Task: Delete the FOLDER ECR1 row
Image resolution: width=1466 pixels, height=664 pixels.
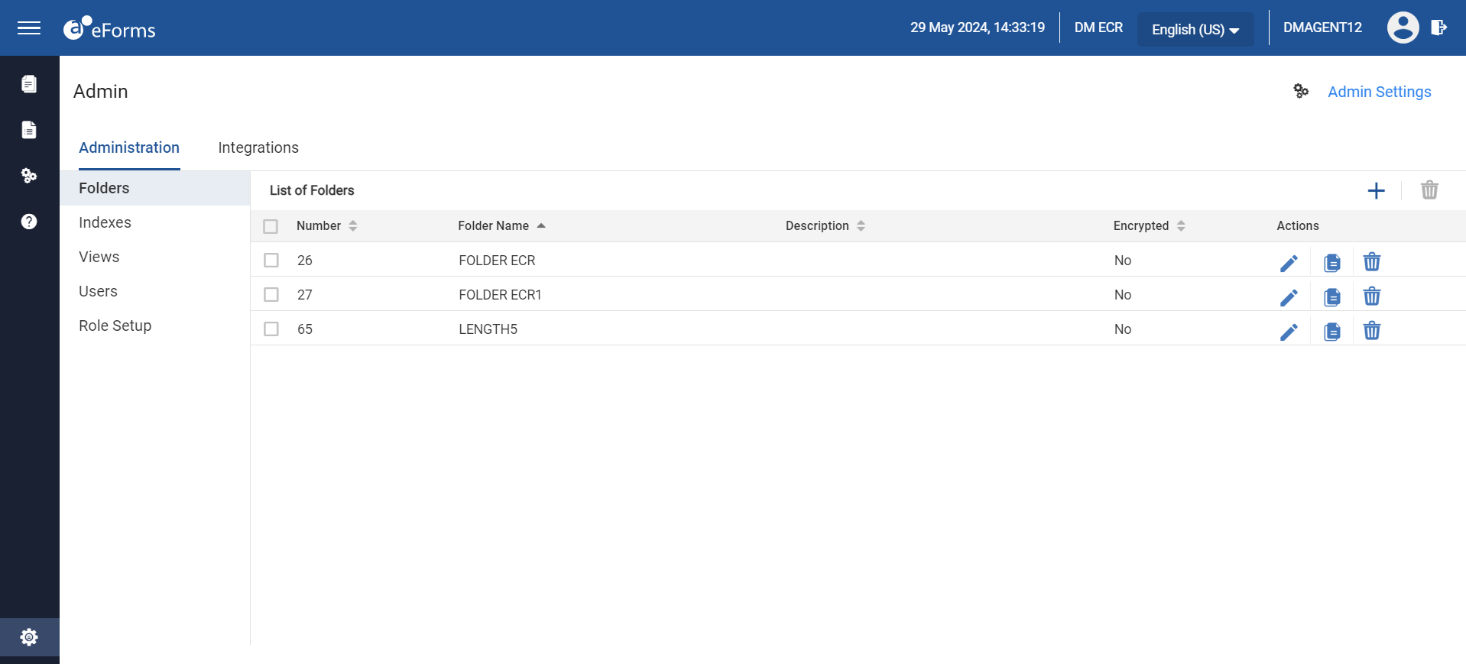Action: [1372, 296]
